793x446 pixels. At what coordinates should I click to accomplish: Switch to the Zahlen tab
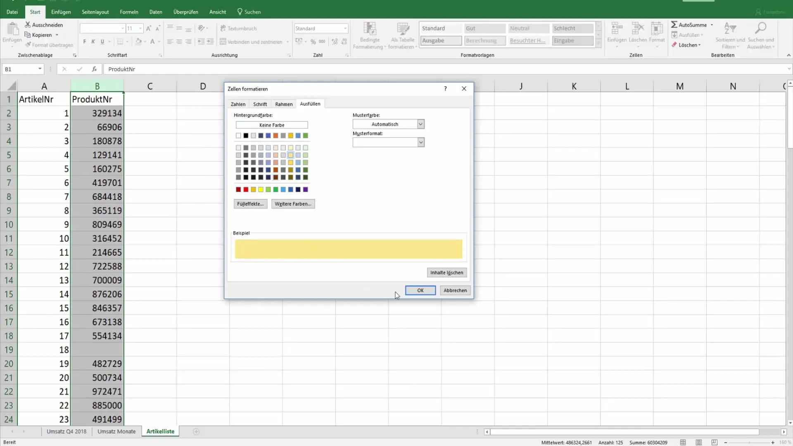click(x=238, y=104)
